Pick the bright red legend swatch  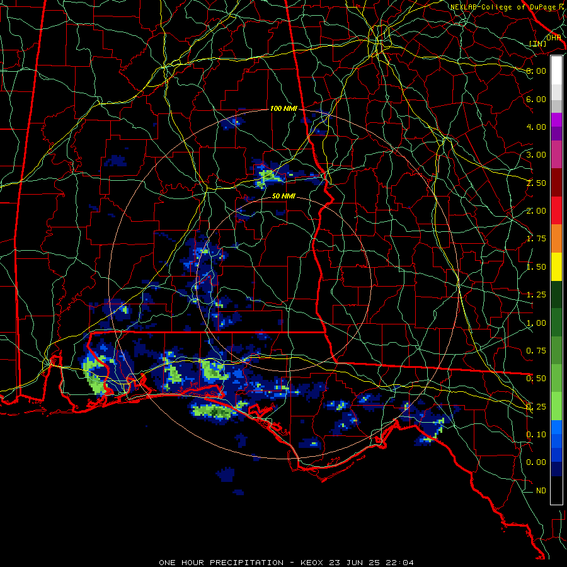(x=556, y=211)
